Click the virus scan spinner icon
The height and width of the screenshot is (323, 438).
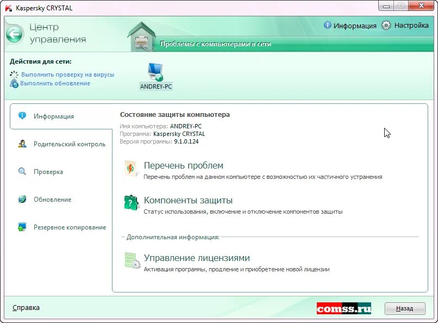point(14,74)
